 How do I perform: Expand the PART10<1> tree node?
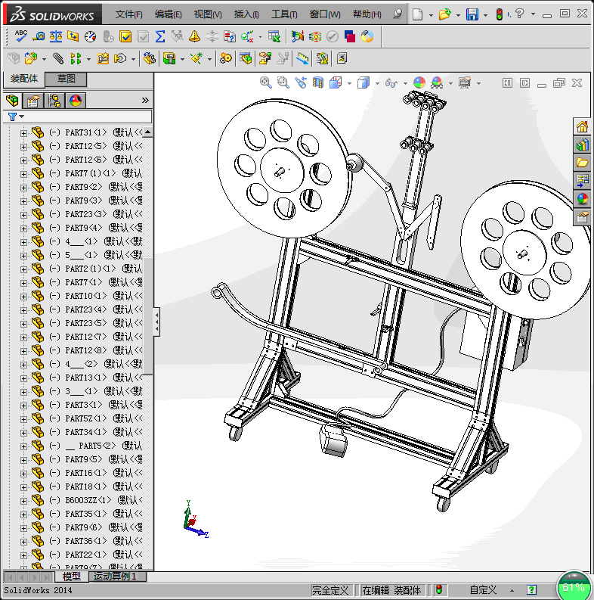pos(23,296)
